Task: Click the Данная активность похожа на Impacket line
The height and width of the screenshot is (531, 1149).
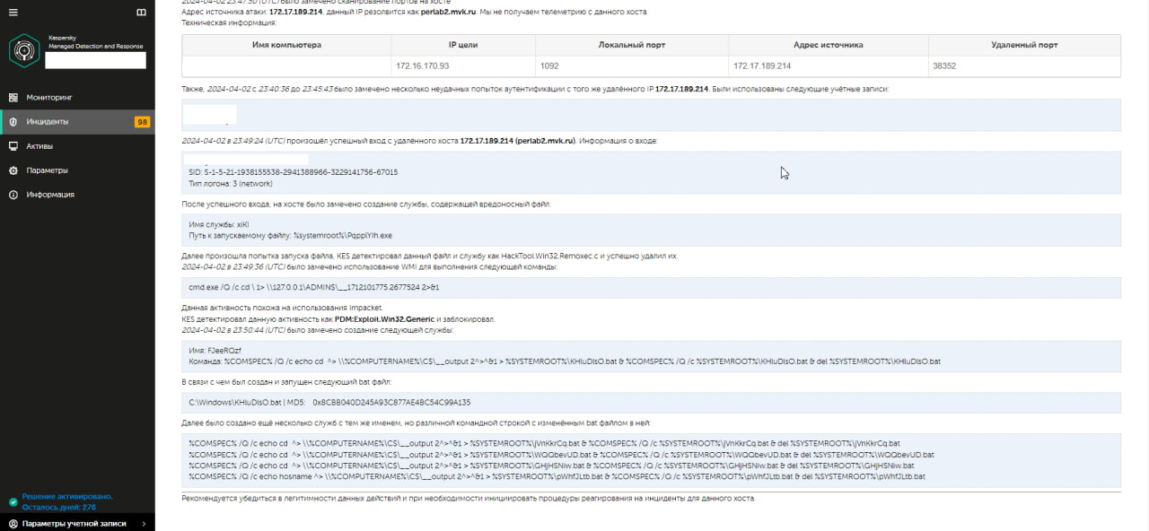Action: [x=282, y=308]
